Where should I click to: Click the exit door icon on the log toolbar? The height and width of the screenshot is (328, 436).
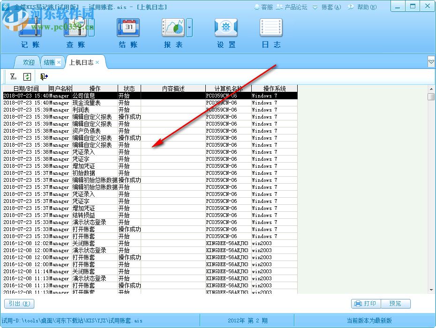click(44, 76)
